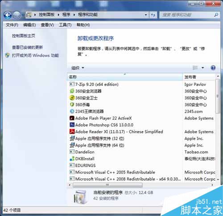223x216 pixels.
Task: Click the horizontal scrollbar right arrow
Action: tap(212, 185)
